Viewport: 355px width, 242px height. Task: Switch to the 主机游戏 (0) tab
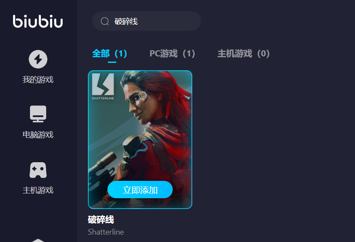[244, 54]
